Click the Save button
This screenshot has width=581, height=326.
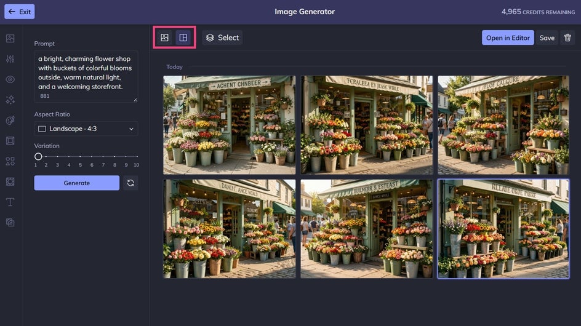547,38
